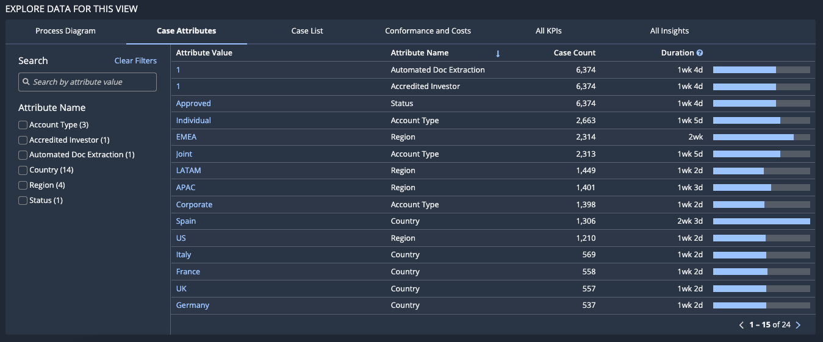
Task: Click the 2,314 case count cell
Action: pyautogui.click(x=586, y=137)
